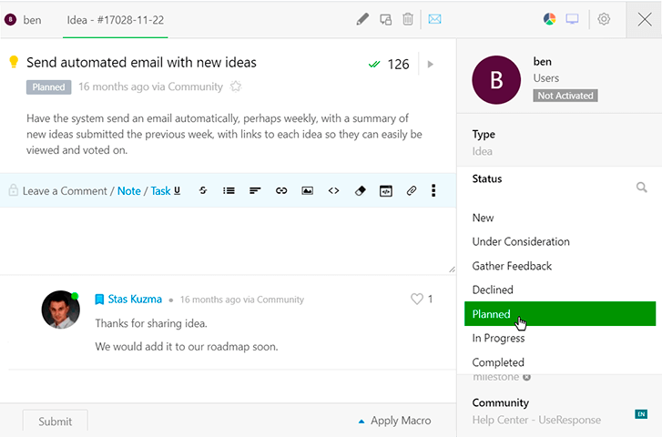Click ben's large avatar circle
662x437 pixels.
[496, 80]
